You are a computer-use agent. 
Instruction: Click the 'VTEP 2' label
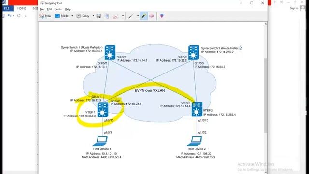pyautogui.click(x=208, y=111)
